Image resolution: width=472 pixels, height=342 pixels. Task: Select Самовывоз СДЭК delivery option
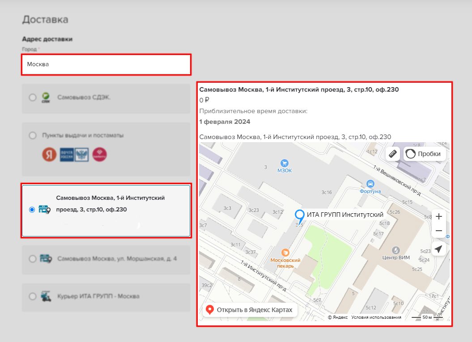(33, 97)
